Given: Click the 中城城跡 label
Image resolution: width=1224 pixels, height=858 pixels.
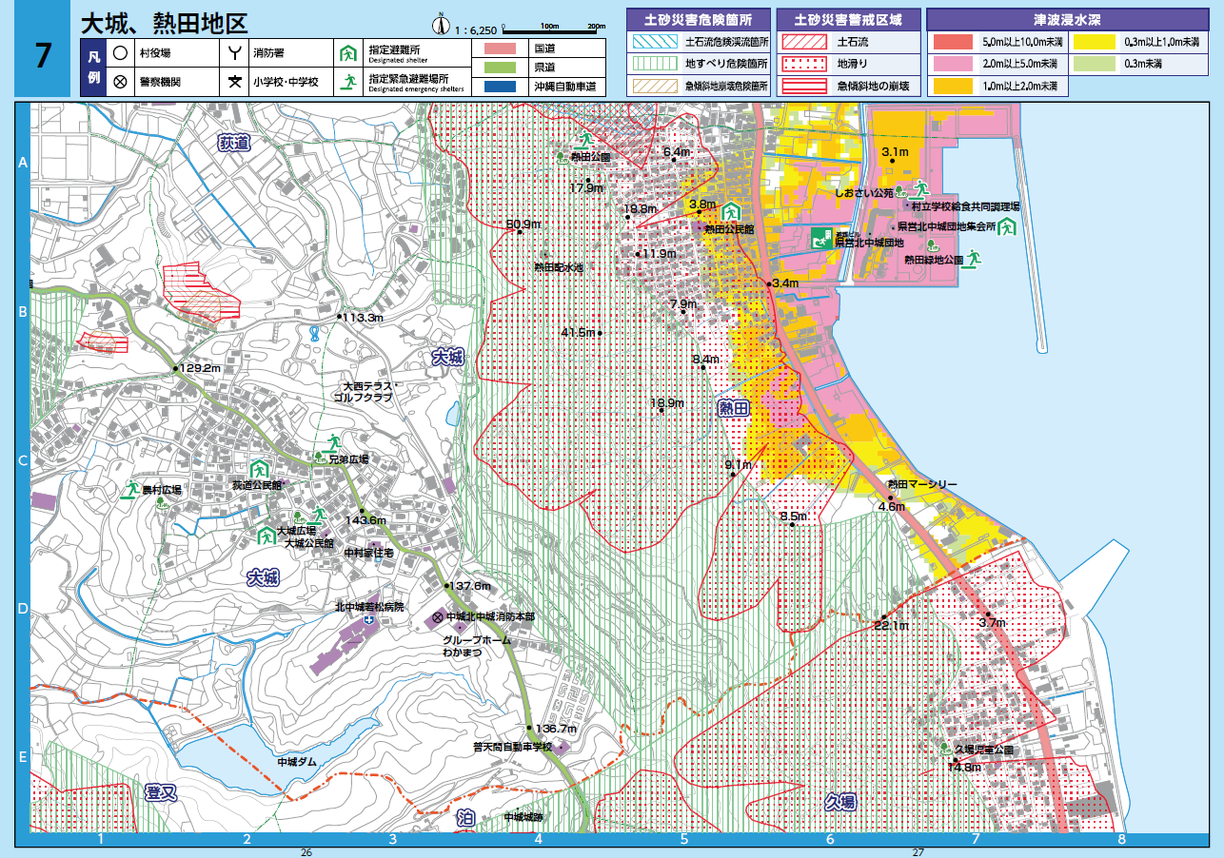Looking at the screenshot, I should [x=523, y=816].
